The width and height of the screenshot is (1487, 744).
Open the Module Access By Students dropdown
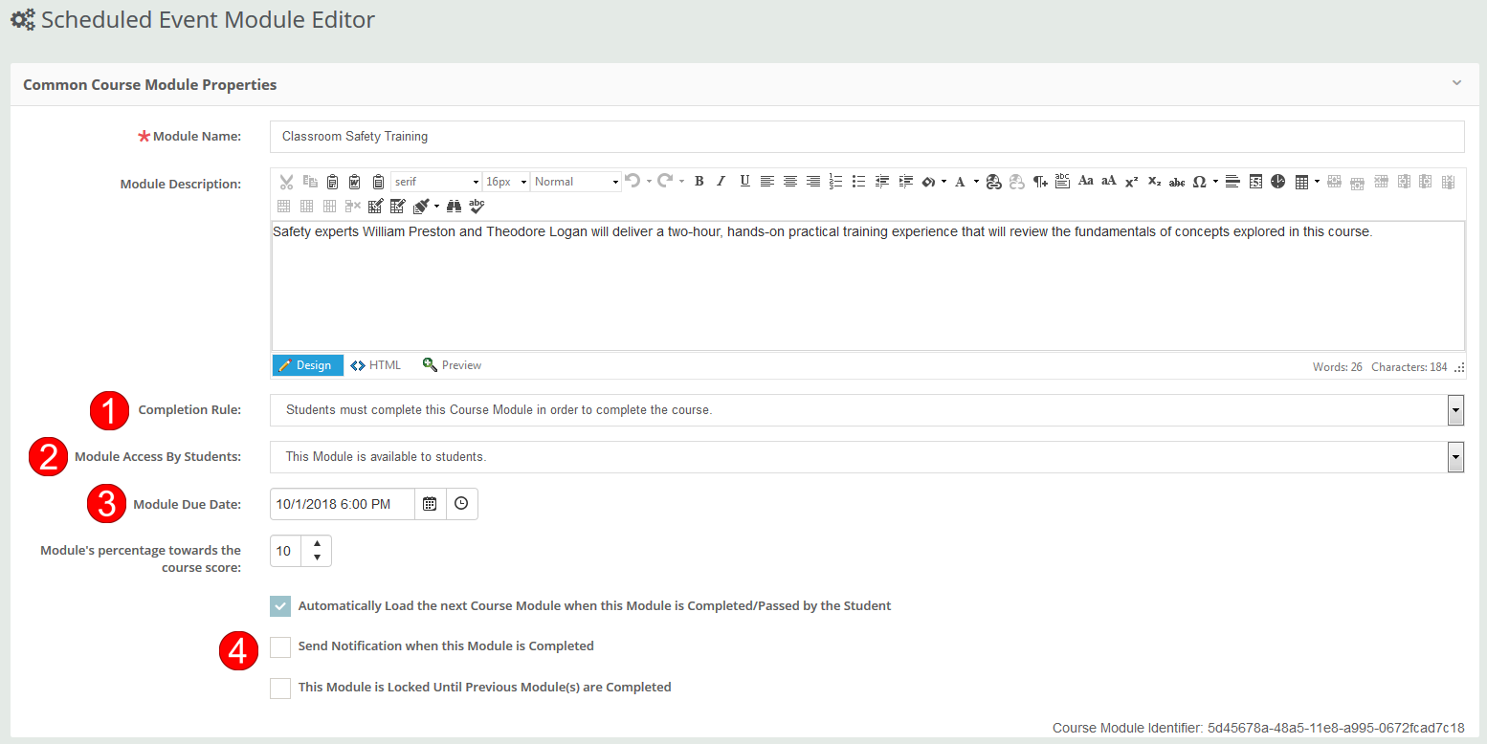click(x=1455, y=456)
